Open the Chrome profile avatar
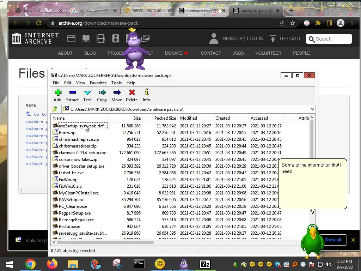 point(341,23)
